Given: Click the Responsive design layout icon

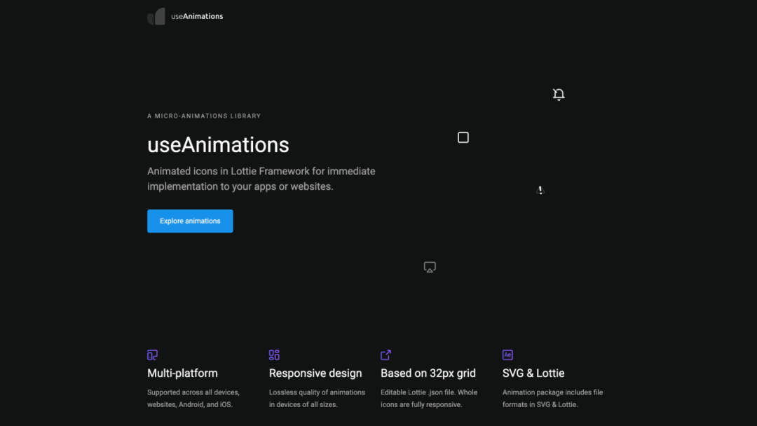Looking at the screenshot, I should pos(274,355).
